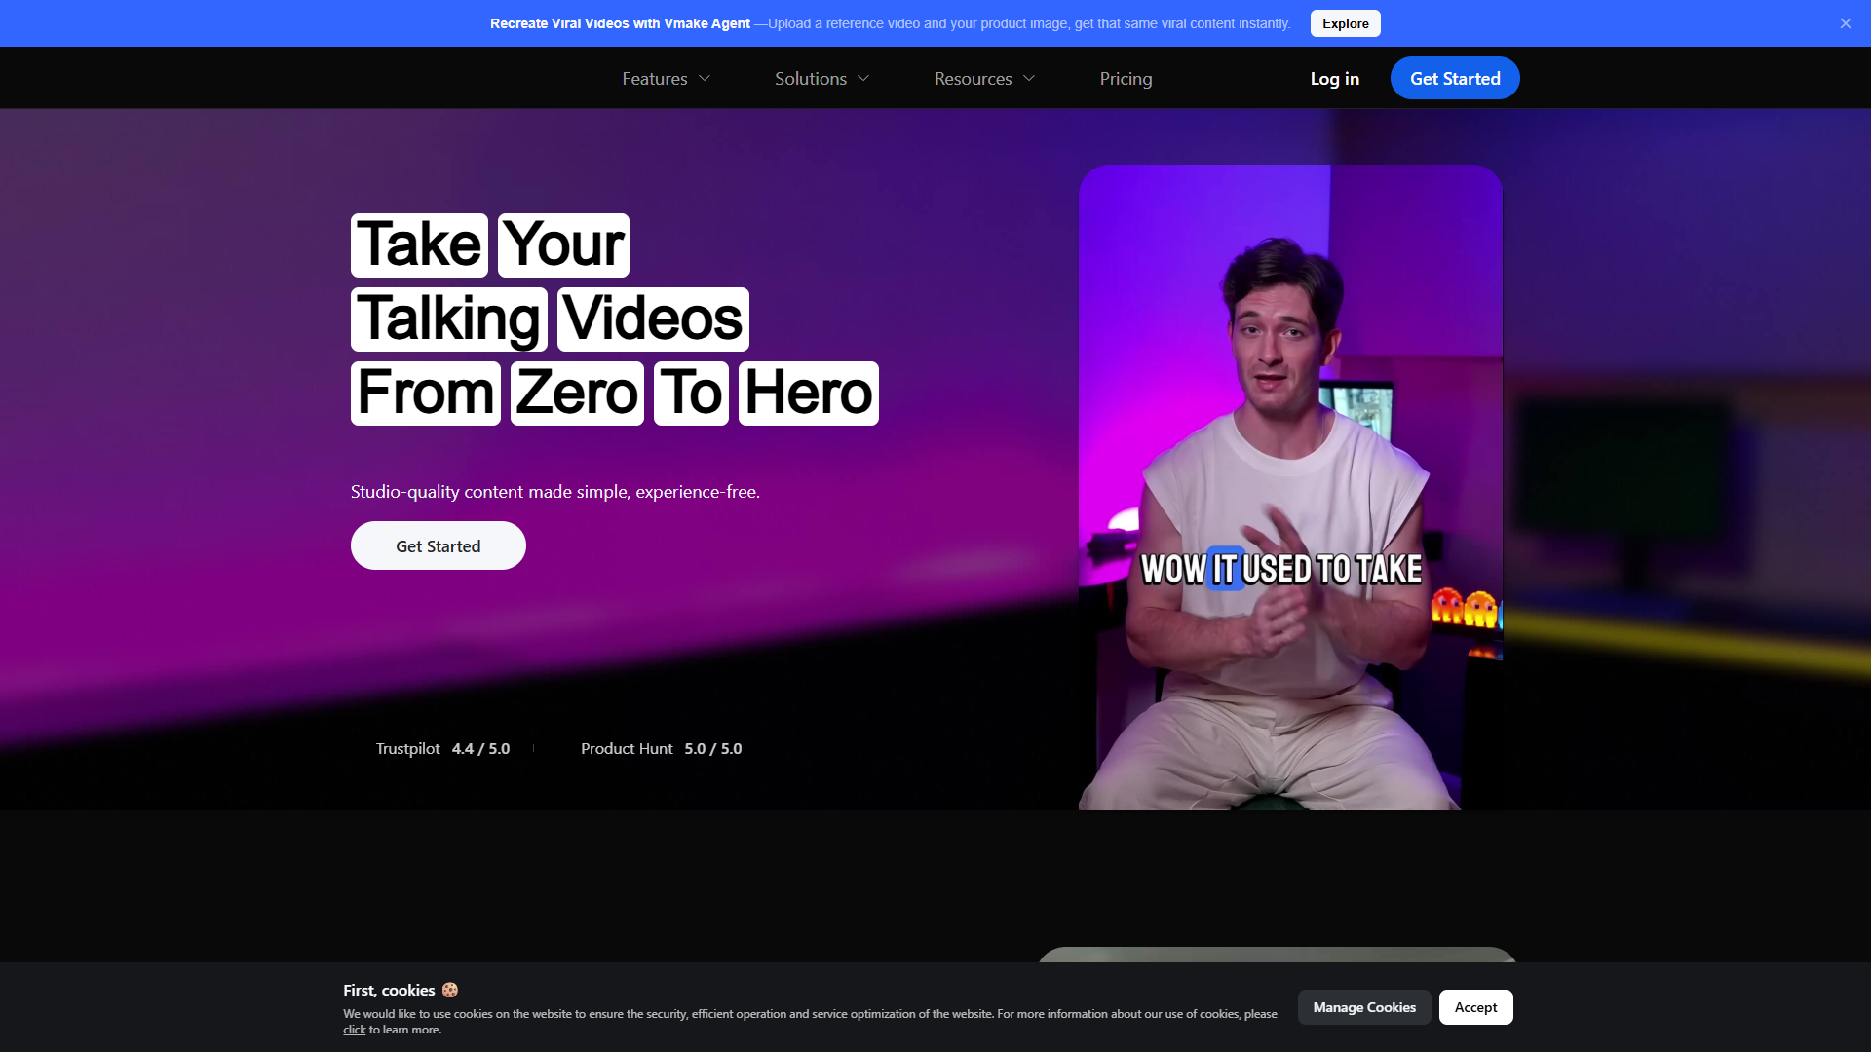The width and height of the screenshot is (1871, 1052).
Task: Click the cookie emoji icon
Action: click(x=450, y=990)
